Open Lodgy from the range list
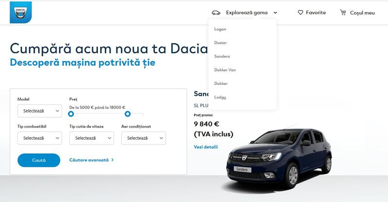Viewport: 388px width, 202px height. tap(220, 97)
